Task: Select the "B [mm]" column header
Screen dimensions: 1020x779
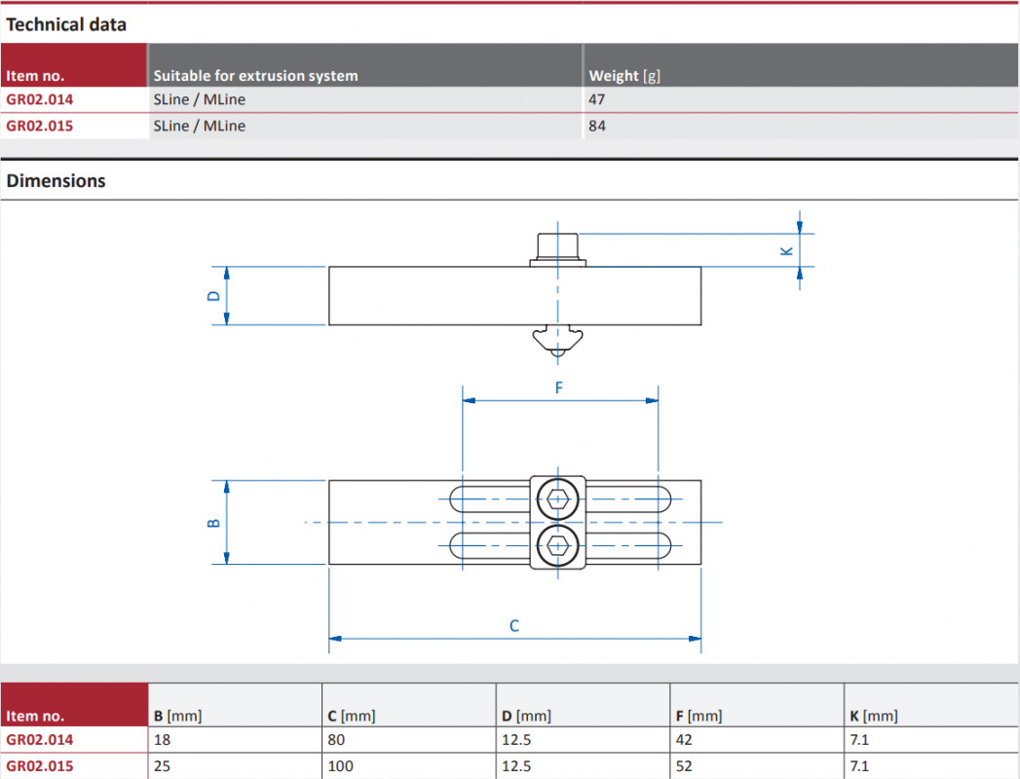Action: tap(177, 716)
